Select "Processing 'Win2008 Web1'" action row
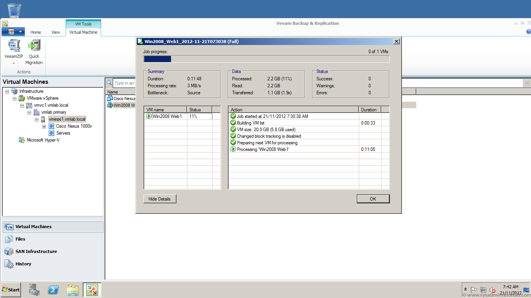The width and height of the screenshot is (531, 298). [309, 149]
